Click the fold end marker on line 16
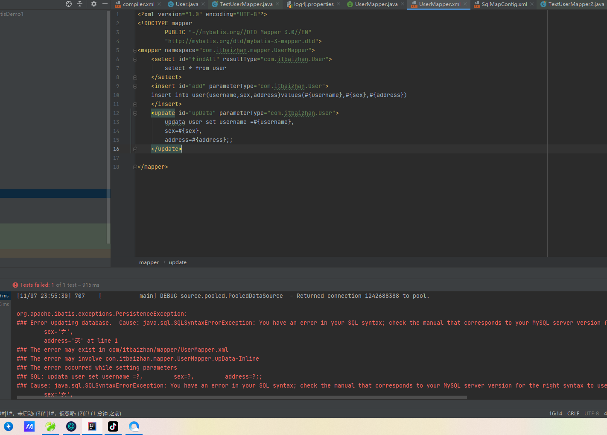 point(135,149)
